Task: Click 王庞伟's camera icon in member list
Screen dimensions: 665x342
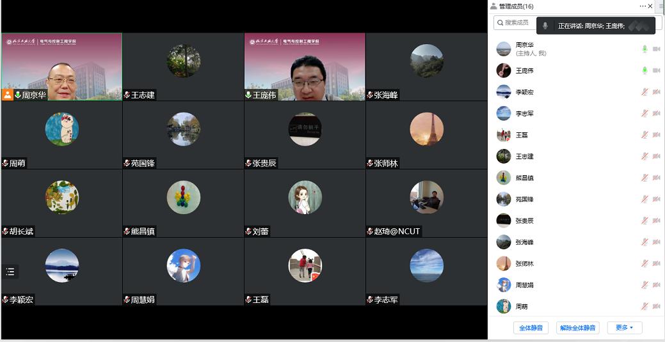Action: pyautogui.click(x=656, y=70)
